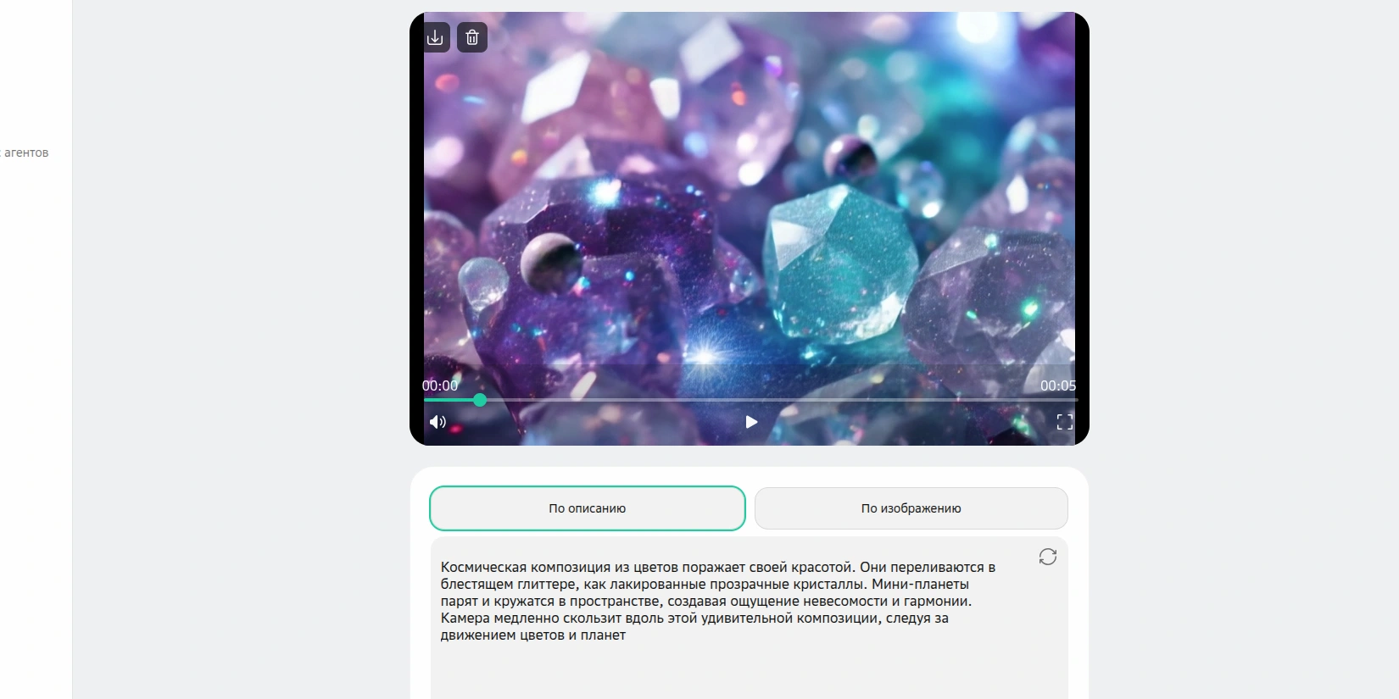This screenshot has height=699, width=1399.
Task: Click the word "Космическая" in the prompt
Action: (483, 568)
